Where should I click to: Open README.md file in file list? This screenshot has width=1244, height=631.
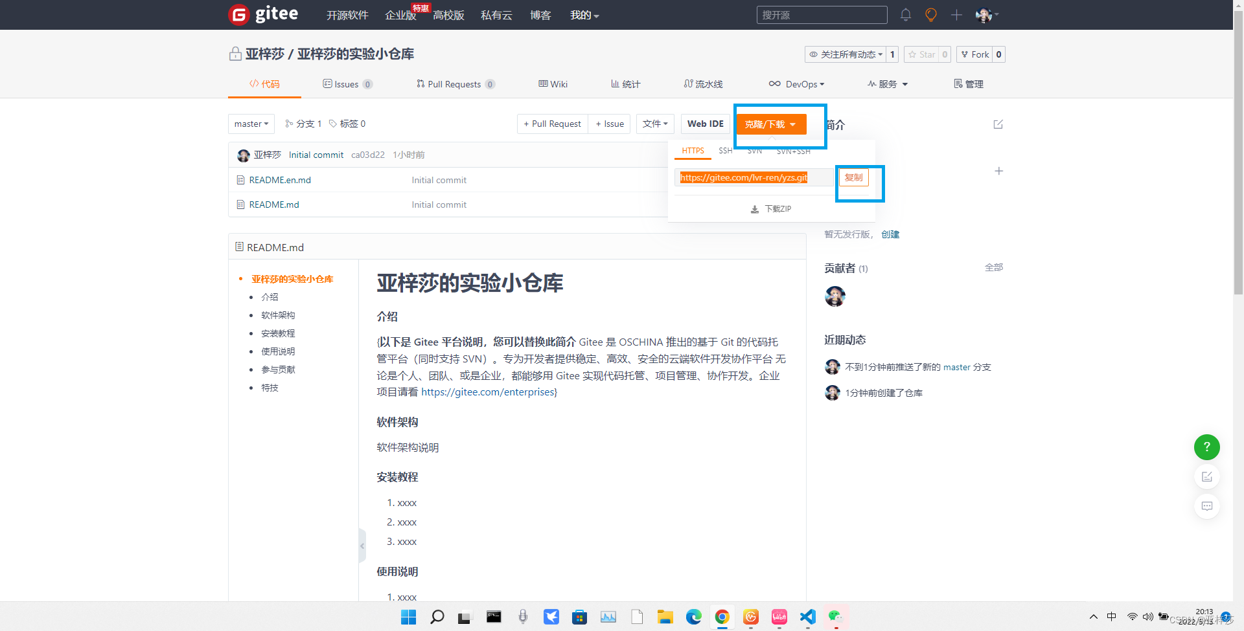(x=274, y=205)
